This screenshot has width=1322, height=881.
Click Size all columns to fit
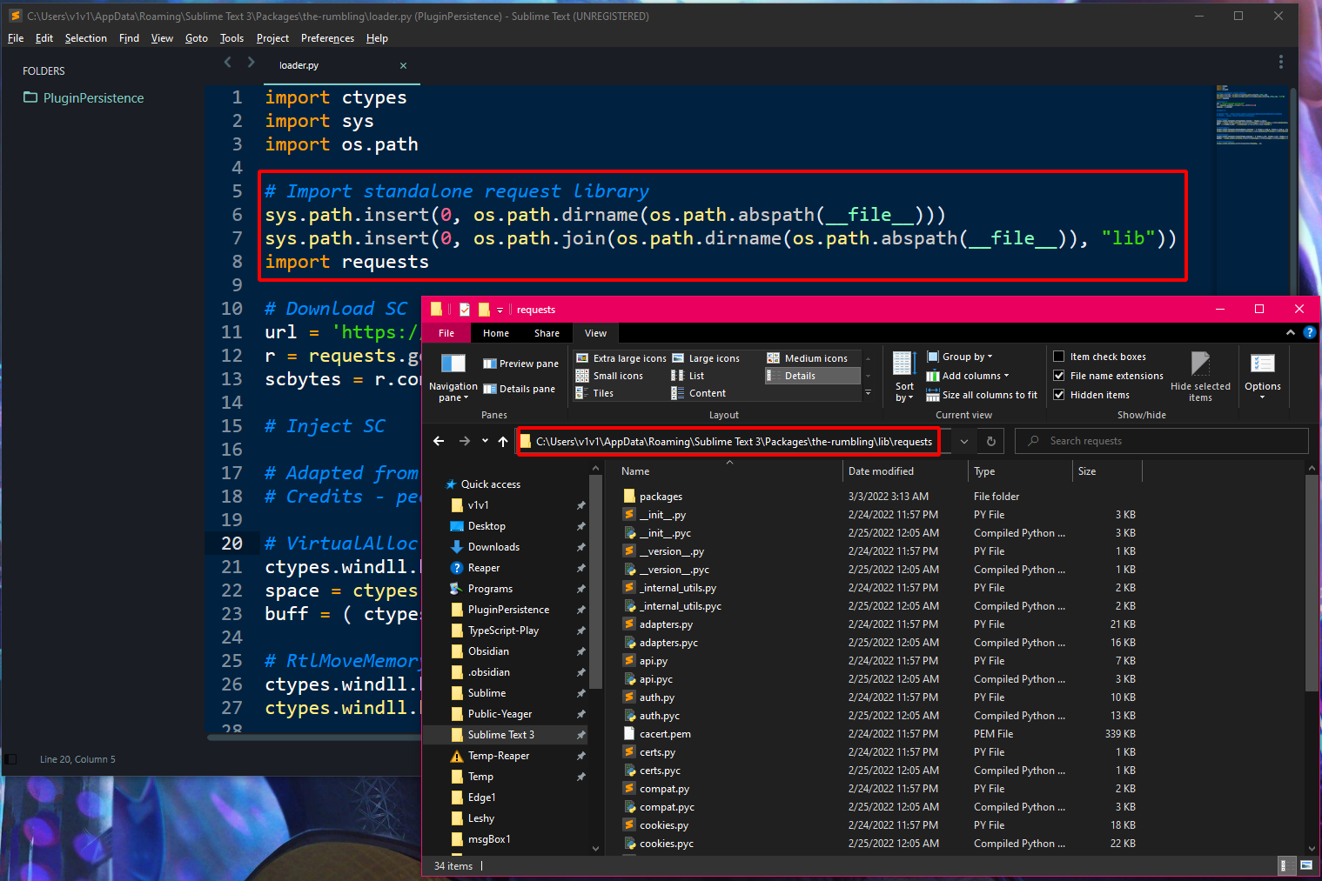[982, 395]
